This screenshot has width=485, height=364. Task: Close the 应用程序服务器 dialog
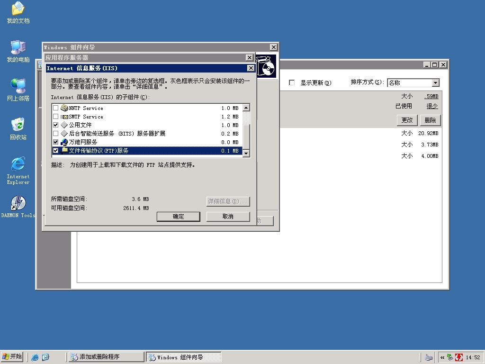pos(249,57)
